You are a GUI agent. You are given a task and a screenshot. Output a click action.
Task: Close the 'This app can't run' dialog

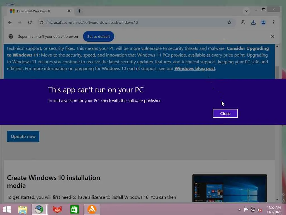click(225, 114)
